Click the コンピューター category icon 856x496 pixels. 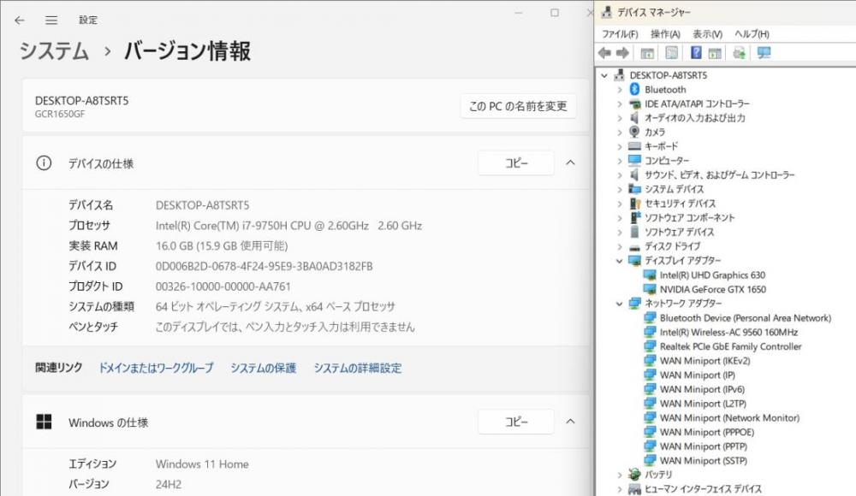[x=634, y=160]
